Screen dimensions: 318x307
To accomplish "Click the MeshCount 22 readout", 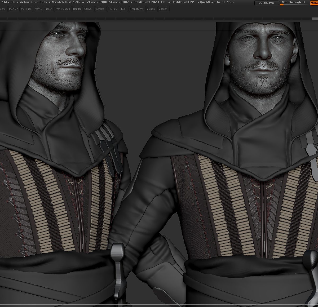I will click(x=183, y=2).
